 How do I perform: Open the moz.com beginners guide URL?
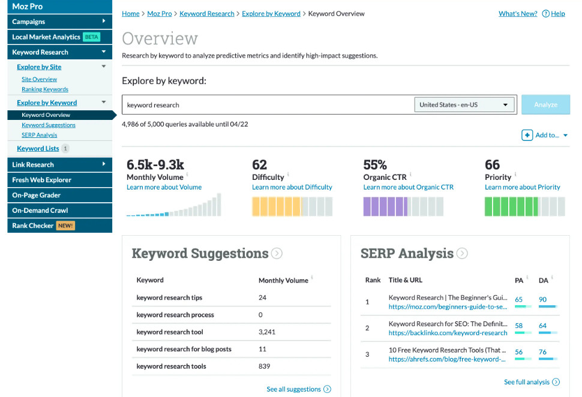click(448, 307)
